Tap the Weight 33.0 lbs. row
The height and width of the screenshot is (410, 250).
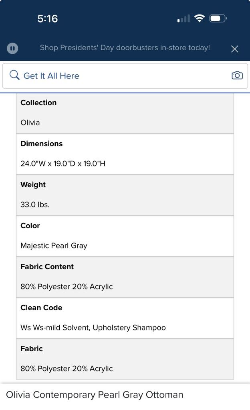(125, 195)
